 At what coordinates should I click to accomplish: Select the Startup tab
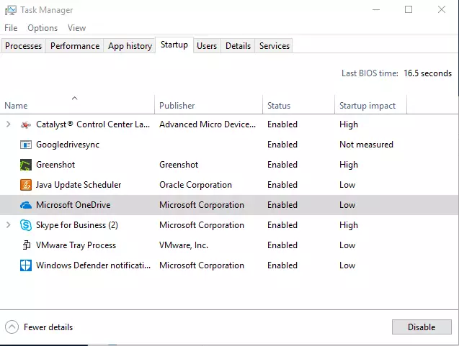(174, 45)
